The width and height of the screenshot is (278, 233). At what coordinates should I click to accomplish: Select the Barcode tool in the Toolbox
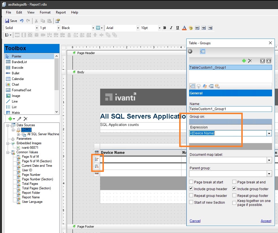click(x=17, y=67)
